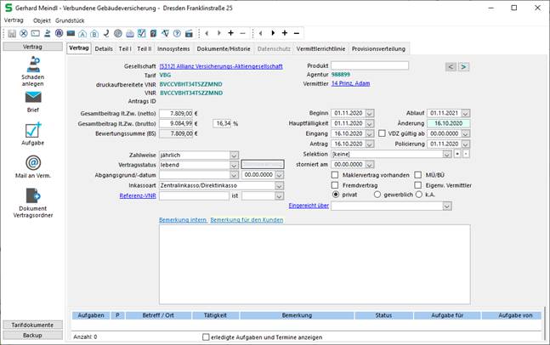The image size is (550, 345).
Task: Click the Tarifdokumente button
Action: pos(32,325)
